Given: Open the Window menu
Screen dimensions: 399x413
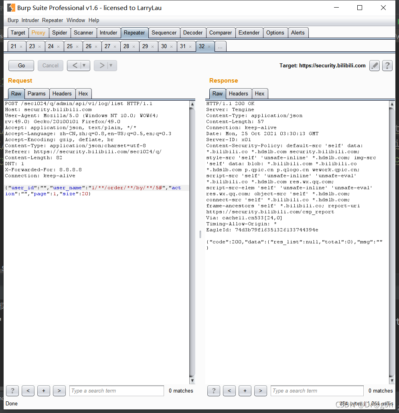Looking at the screenshot, I should coord(75,20).
